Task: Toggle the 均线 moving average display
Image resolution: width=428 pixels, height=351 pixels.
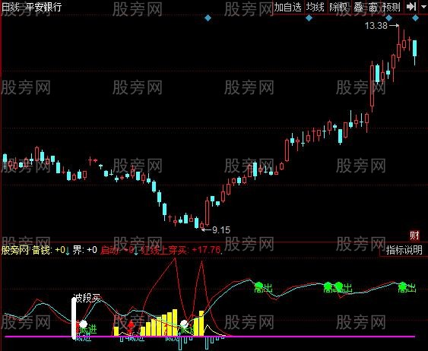Action: 315,7
